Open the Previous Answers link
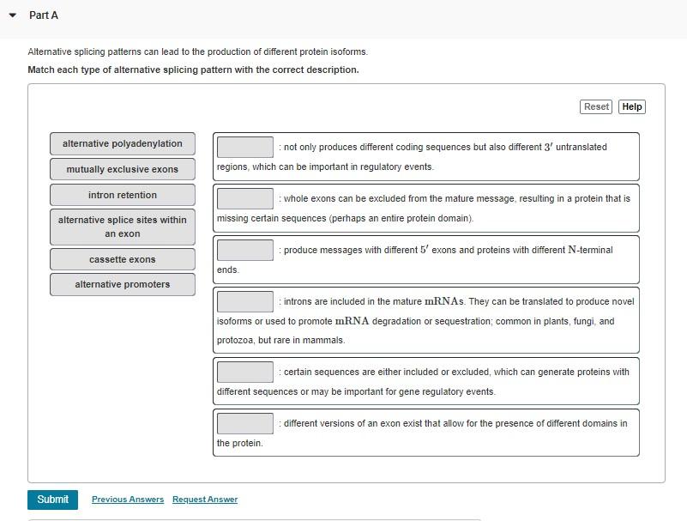 point(127,499)
